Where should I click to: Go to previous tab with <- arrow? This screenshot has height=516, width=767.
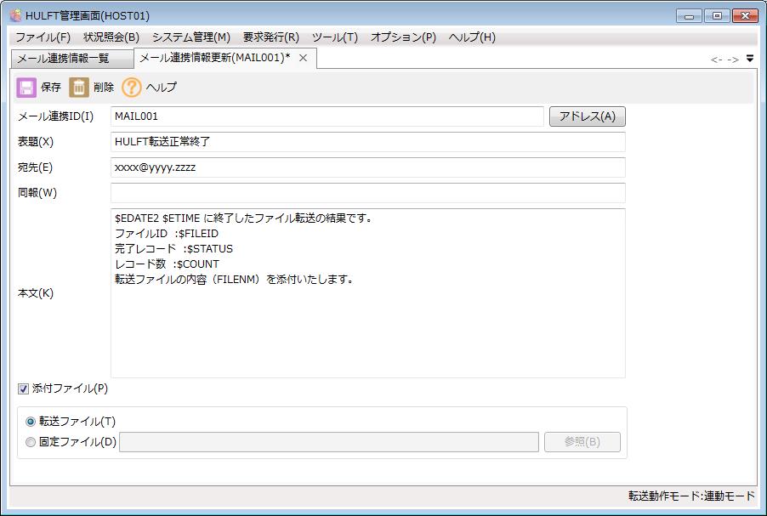[x=717, y=60]
